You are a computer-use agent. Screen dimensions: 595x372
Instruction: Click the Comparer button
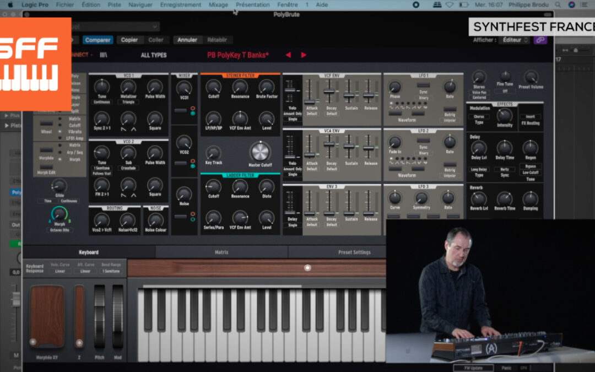coord(98,40)
